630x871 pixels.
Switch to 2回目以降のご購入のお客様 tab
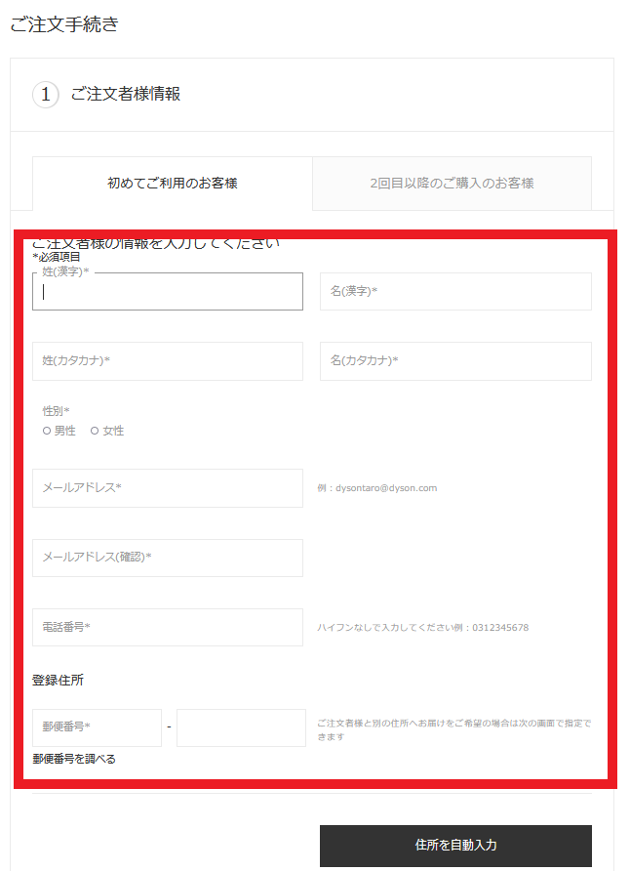452,183
